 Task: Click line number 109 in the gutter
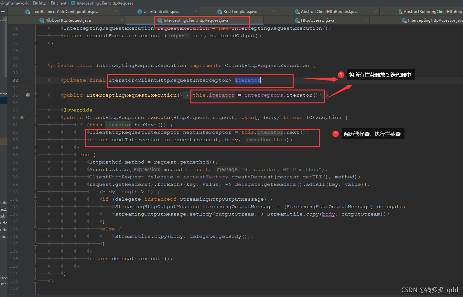14,259
